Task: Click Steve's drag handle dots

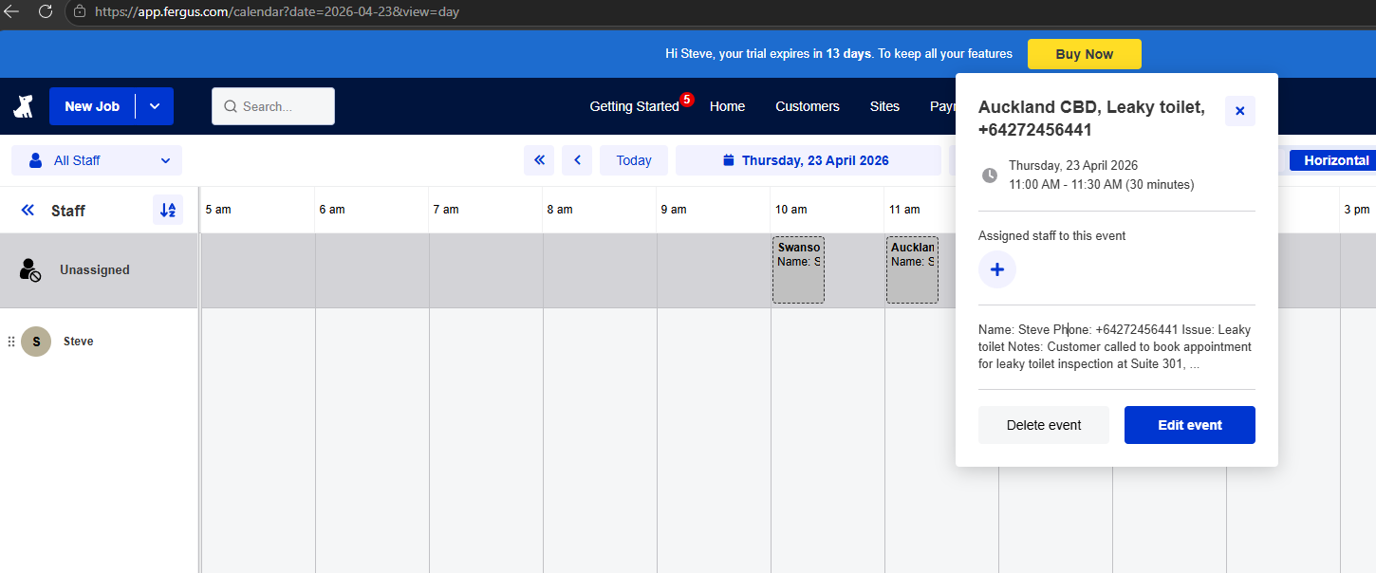Action: (11, 342)
